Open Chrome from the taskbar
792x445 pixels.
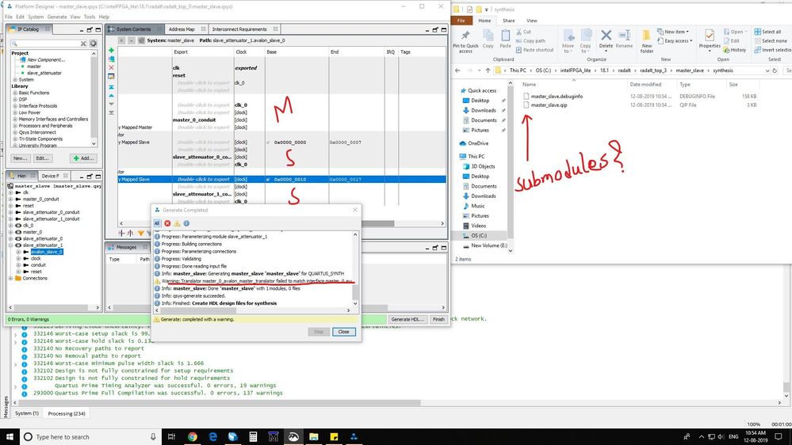pyautogui.click(x=193, y=436)
